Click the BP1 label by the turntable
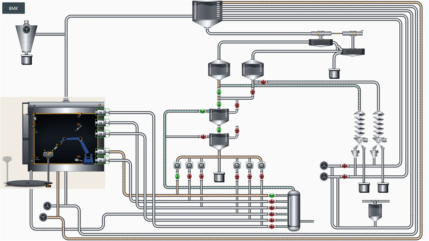The height and width of the screenshot is (241, 429). tap(48, 186)
